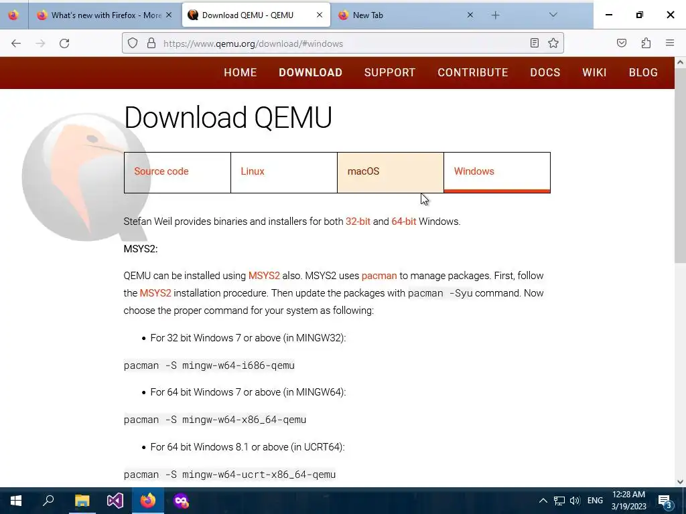686x514 pixels.
Task: Open the shield tracking protection icon
Action: click(x=133, y=44)
